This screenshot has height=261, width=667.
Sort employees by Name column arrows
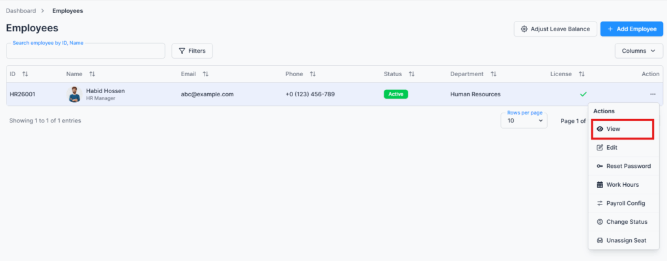[92, 74]
